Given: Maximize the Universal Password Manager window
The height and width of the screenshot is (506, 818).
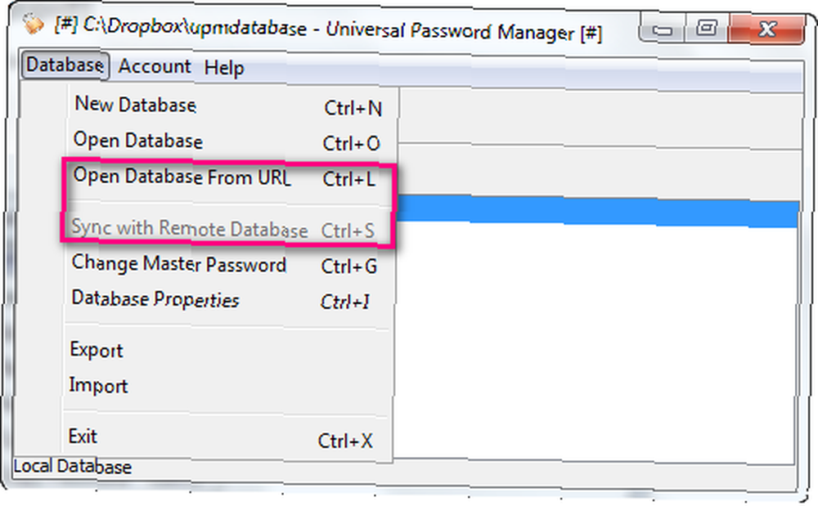Looking at the screenshot, I should pos(707,28).
